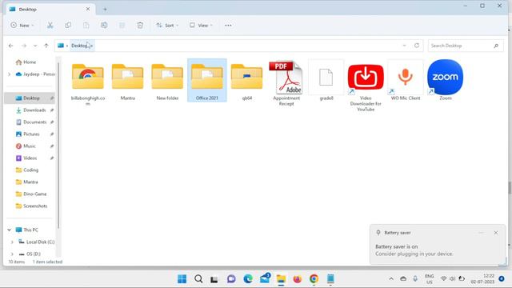Click the Rename icon in toolbar

click(104, 25)
